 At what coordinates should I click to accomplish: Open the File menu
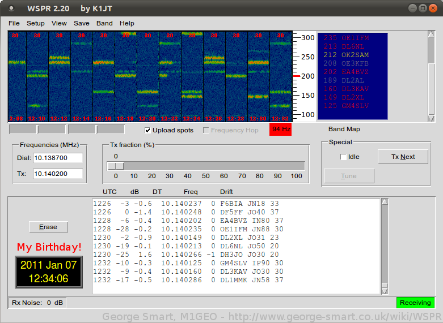pyautogui.click(x=14, y=23)
